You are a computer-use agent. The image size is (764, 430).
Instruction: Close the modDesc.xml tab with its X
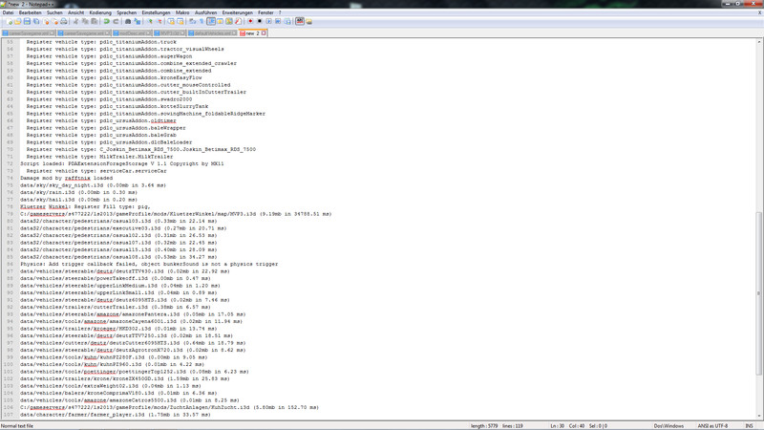click(x=149, y=33)
